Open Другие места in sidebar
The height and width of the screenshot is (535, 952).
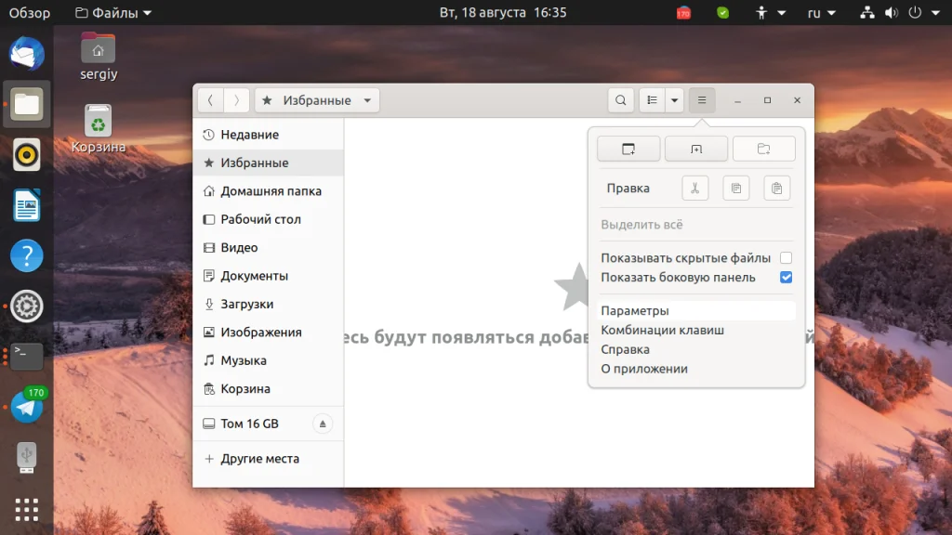pyautogui.click(x=268, y=459)
